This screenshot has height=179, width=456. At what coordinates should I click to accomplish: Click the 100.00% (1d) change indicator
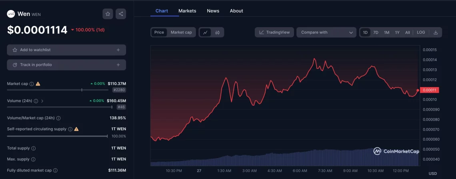(88, 30)
